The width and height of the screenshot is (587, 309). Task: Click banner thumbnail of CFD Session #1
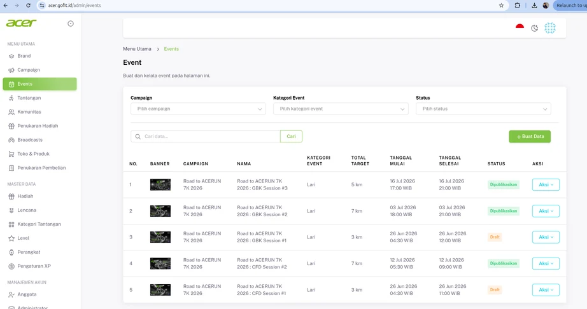point(160,290)
